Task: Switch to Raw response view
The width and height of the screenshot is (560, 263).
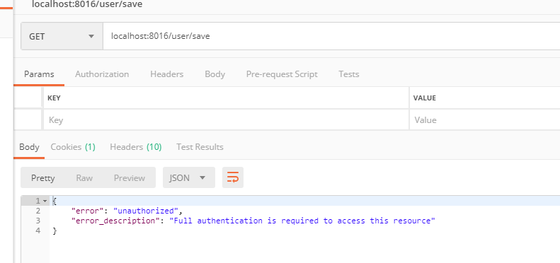Action: coord(84,177)
